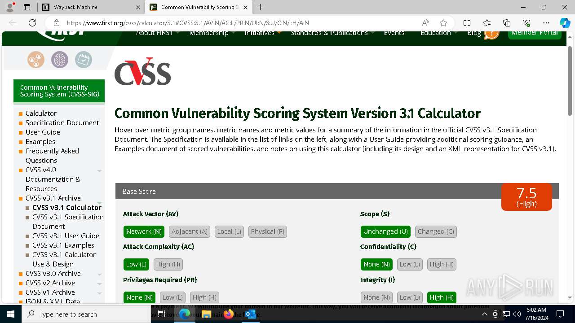Open Microsoft Edge from the taskbar
This screenshot has height=323, width=575.
coord(185,314)
